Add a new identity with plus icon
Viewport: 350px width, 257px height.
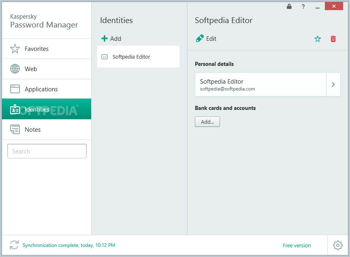[104, 38]
